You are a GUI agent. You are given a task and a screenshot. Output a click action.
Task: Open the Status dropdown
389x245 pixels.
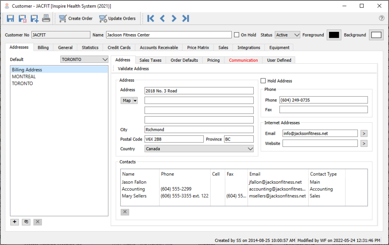coord(287,35)
